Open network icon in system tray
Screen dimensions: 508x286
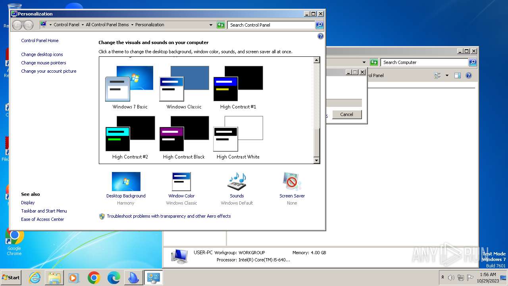461,278
